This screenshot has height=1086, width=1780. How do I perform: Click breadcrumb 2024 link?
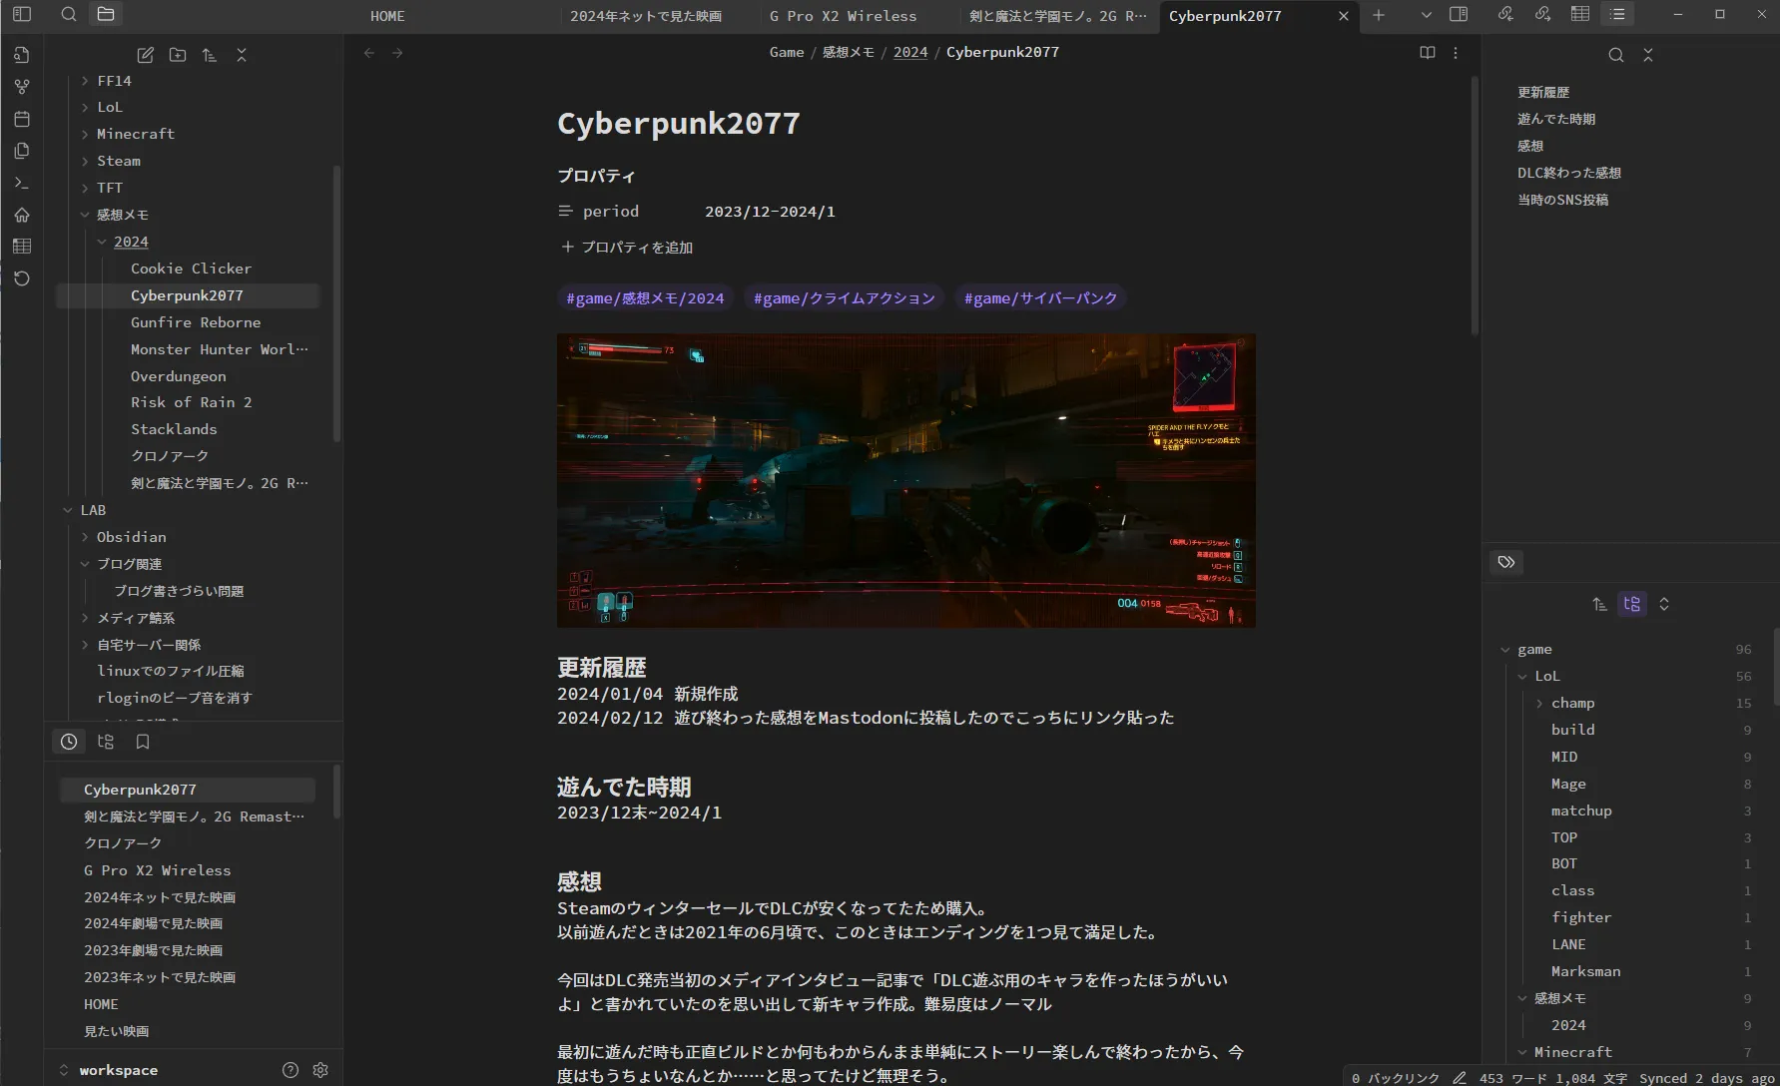click(910, 52)
